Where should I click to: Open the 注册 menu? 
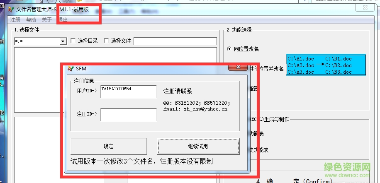pos(15,19)
